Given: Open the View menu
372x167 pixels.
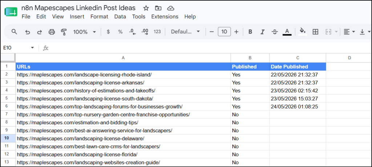Looking at the screenshot, I should (x=58, y=17).
